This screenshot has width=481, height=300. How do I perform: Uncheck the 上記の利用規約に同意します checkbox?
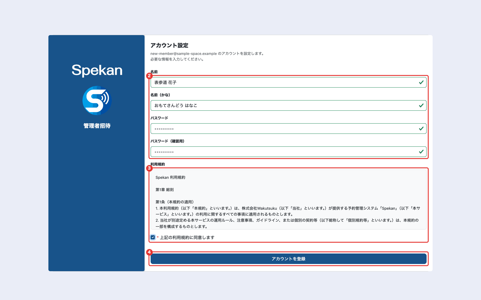[x=153, y=237]
